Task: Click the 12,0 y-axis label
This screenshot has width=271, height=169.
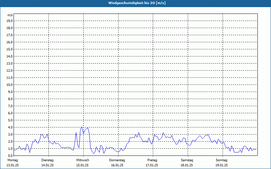Action: [9, 71]
